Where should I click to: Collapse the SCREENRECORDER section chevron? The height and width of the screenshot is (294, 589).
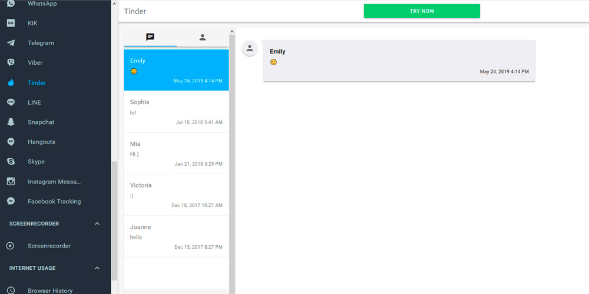point(97,223)
